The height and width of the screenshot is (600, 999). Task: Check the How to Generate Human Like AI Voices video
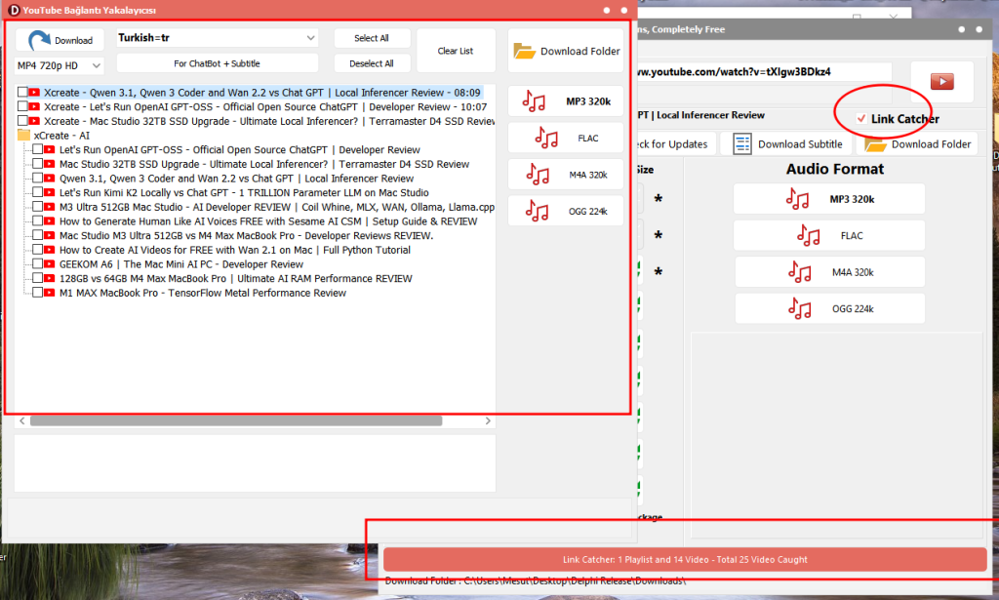38,221
